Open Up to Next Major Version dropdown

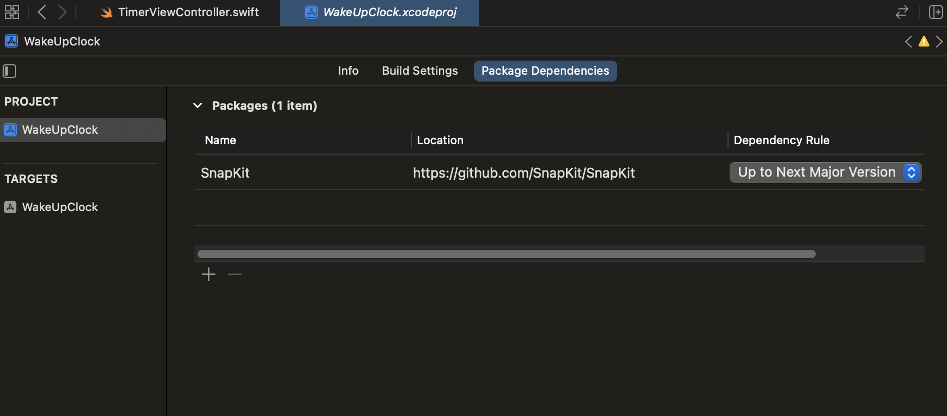pos(825,172)
